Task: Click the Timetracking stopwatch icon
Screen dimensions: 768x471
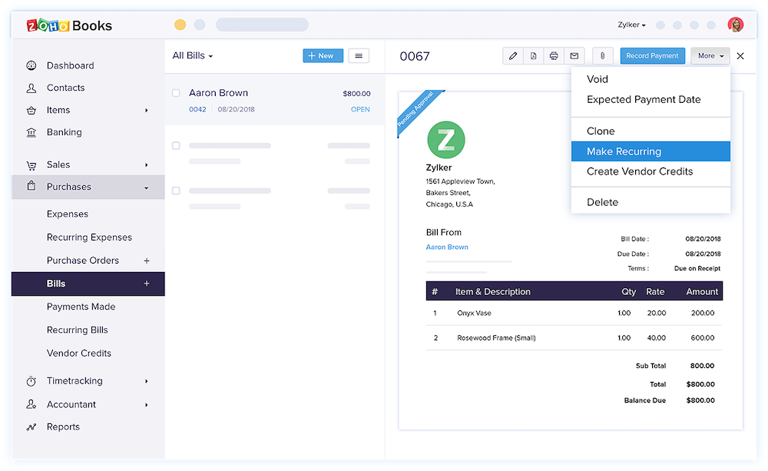Action: pyautogui.click(x=31, y=381)
